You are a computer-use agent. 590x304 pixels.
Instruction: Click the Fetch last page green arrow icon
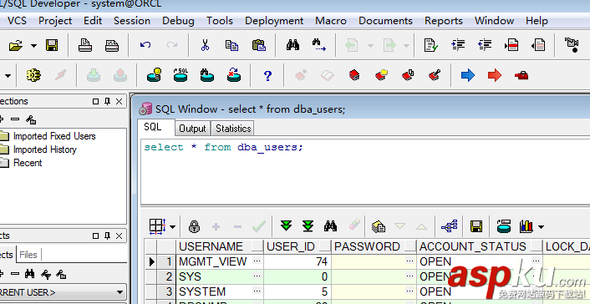click(308, 226)
